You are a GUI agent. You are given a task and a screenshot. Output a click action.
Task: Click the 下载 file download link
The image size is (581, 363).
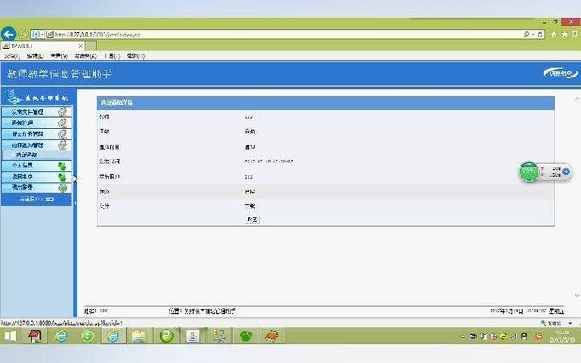point(250,206)
